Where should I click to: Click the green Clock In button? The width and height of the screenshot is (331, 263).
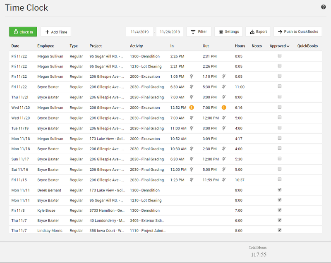23,32
